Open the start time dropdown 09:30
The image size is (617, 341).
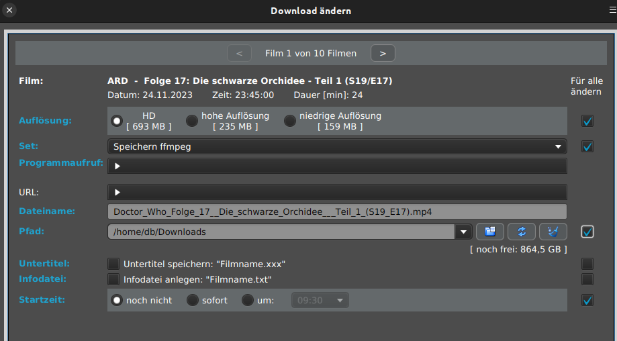320,300
